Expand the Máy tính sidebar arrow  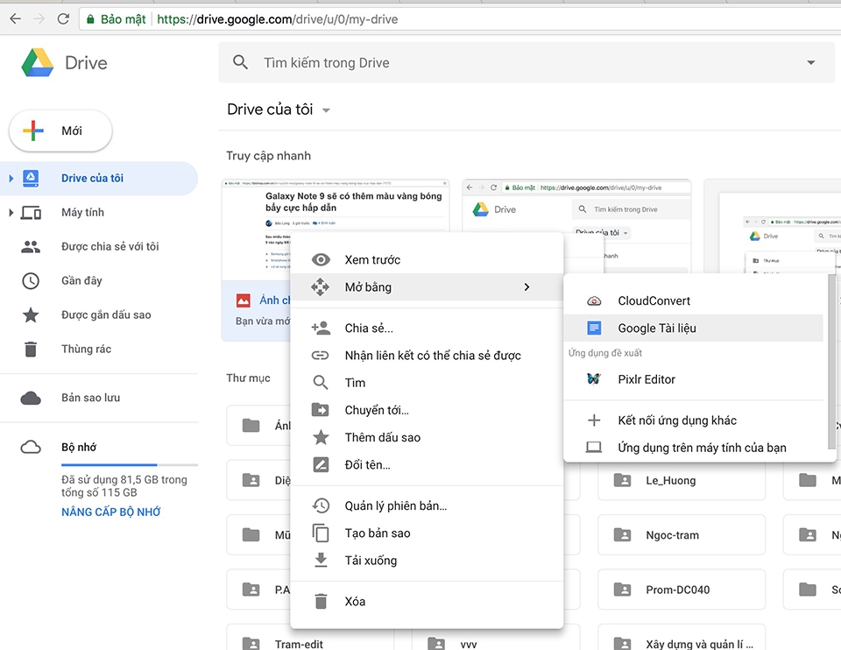(12, 212)
